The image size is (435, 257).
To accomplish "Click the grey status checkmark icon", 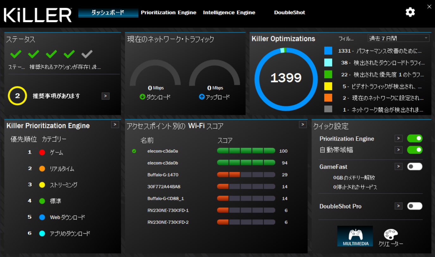I will click(87, 54).
